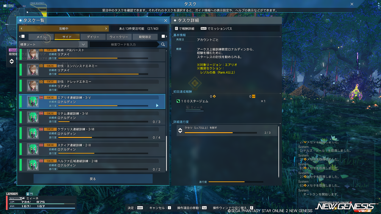Switch to the デイリー tab
This screenshot has width=381, height=214.
coord(93,37)
